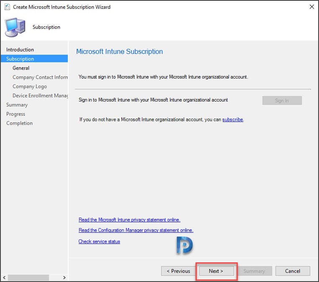The image size is (319, 282).
Task: Open Company Contact Information step
Action: [x=40, y=77]
